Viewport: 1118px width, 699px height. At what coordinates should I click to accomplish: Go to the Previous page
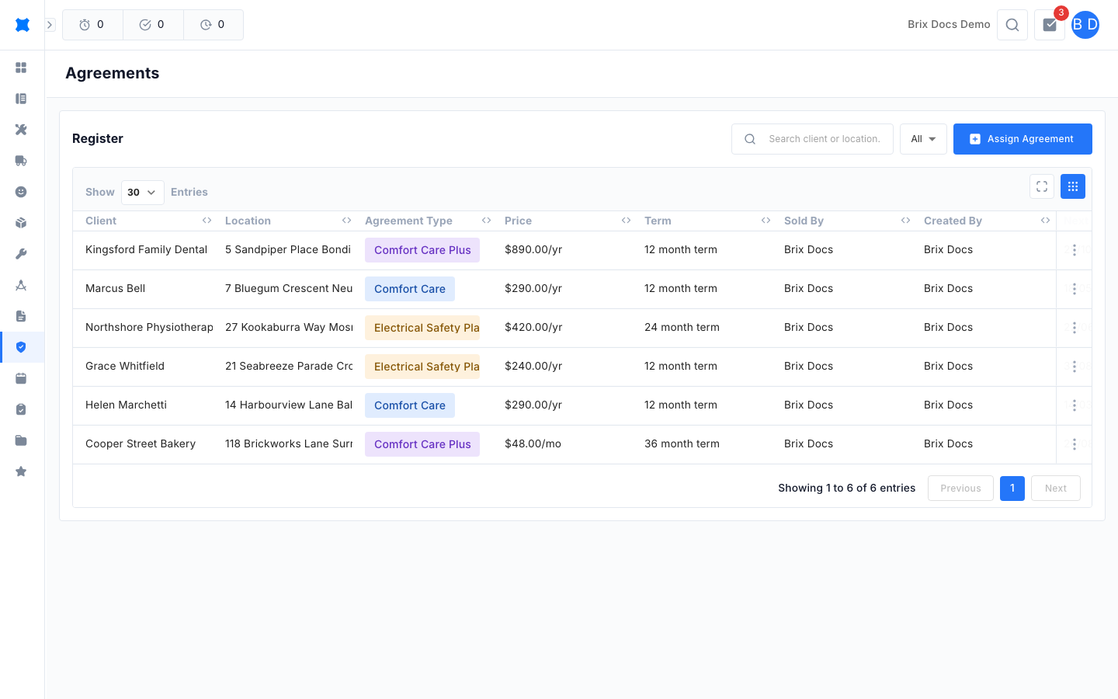click(960, 489)
